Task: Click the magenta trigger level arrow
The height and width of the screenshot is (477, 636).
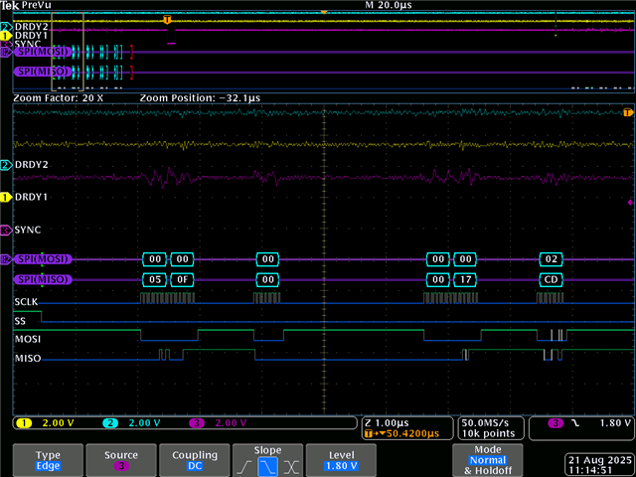Action: click(630, 202)
